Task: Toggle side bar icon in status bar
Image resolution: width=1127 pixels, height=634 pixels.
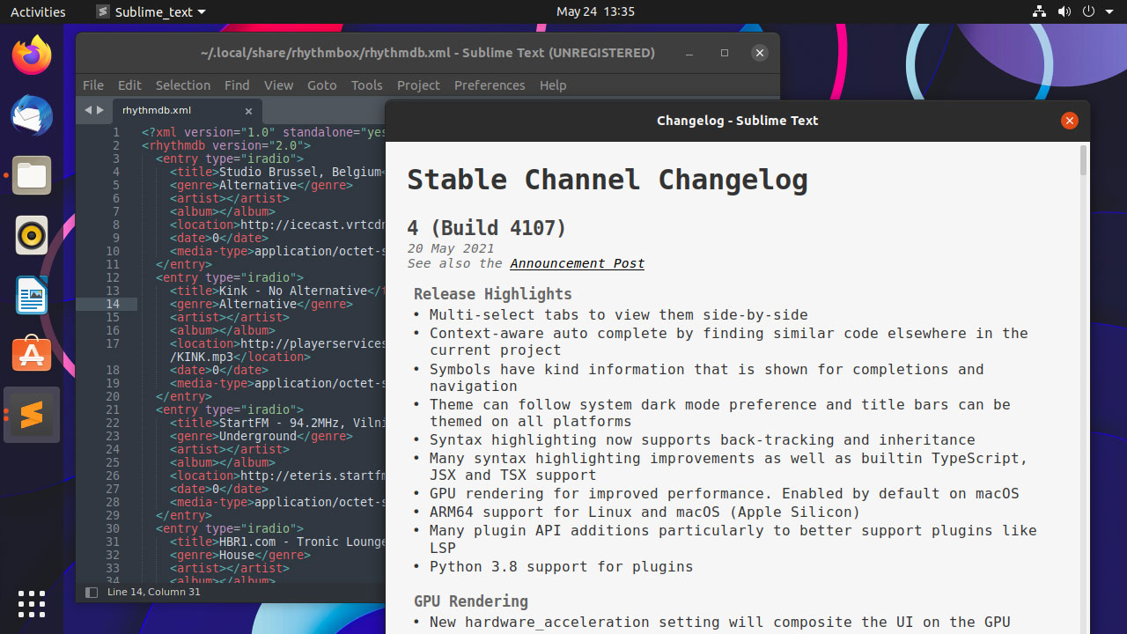Action: 92,593
